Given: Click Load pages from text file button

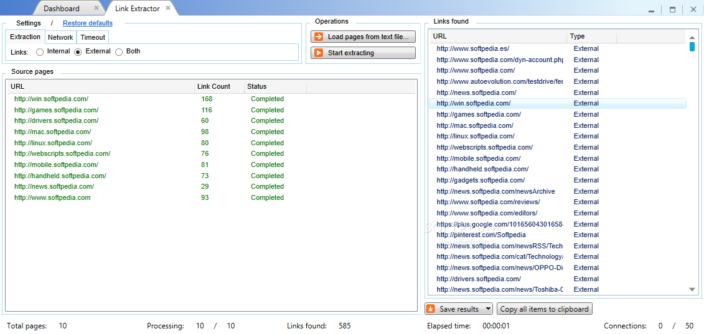Looking at the screenshot, I should [363, 37].
